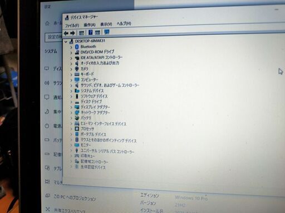Screen dimensions: 285x213
Task: Open the 操作(A) menu
Action: point(90,25)
